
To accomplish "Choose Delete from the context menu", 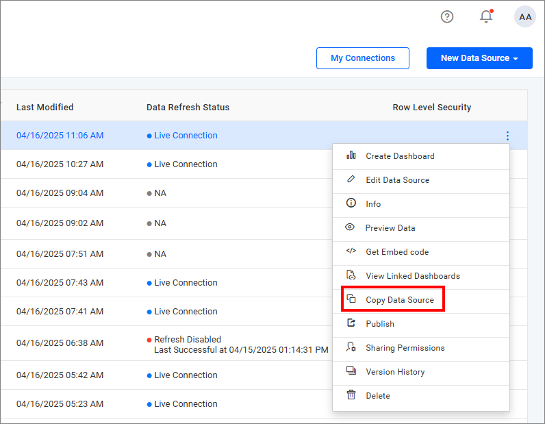I will (421, 396).
